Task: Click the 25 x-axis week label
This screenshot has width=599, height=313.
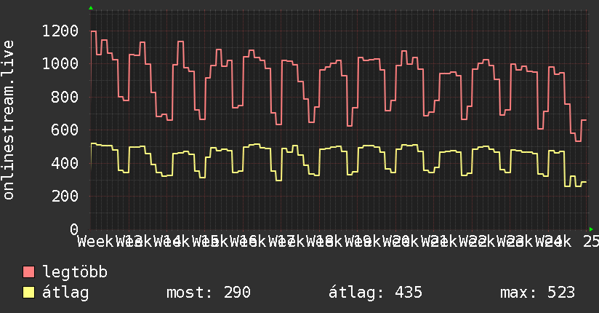Action: click(x=591, y=242)
